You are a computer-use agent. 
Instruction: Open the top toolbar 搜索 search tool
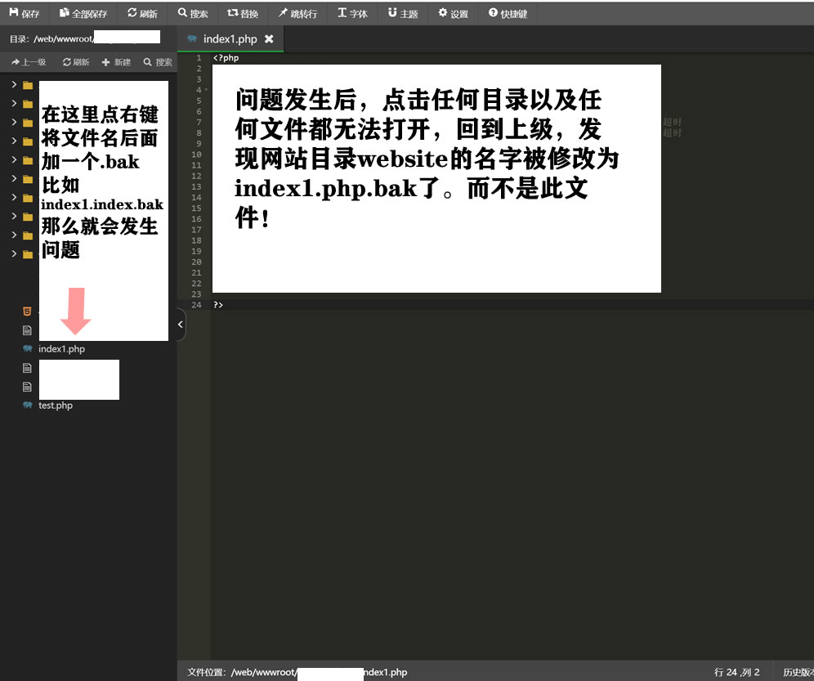tap(193, 14)
